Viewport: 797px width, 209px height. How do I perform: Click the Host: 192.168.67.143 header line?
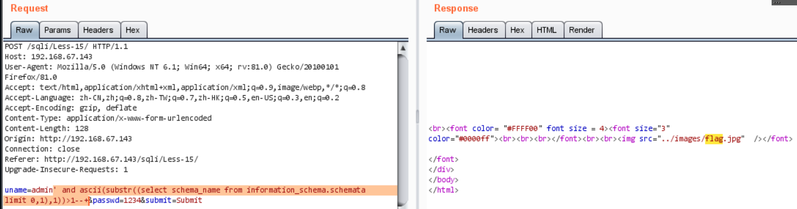tap(49, 57)
